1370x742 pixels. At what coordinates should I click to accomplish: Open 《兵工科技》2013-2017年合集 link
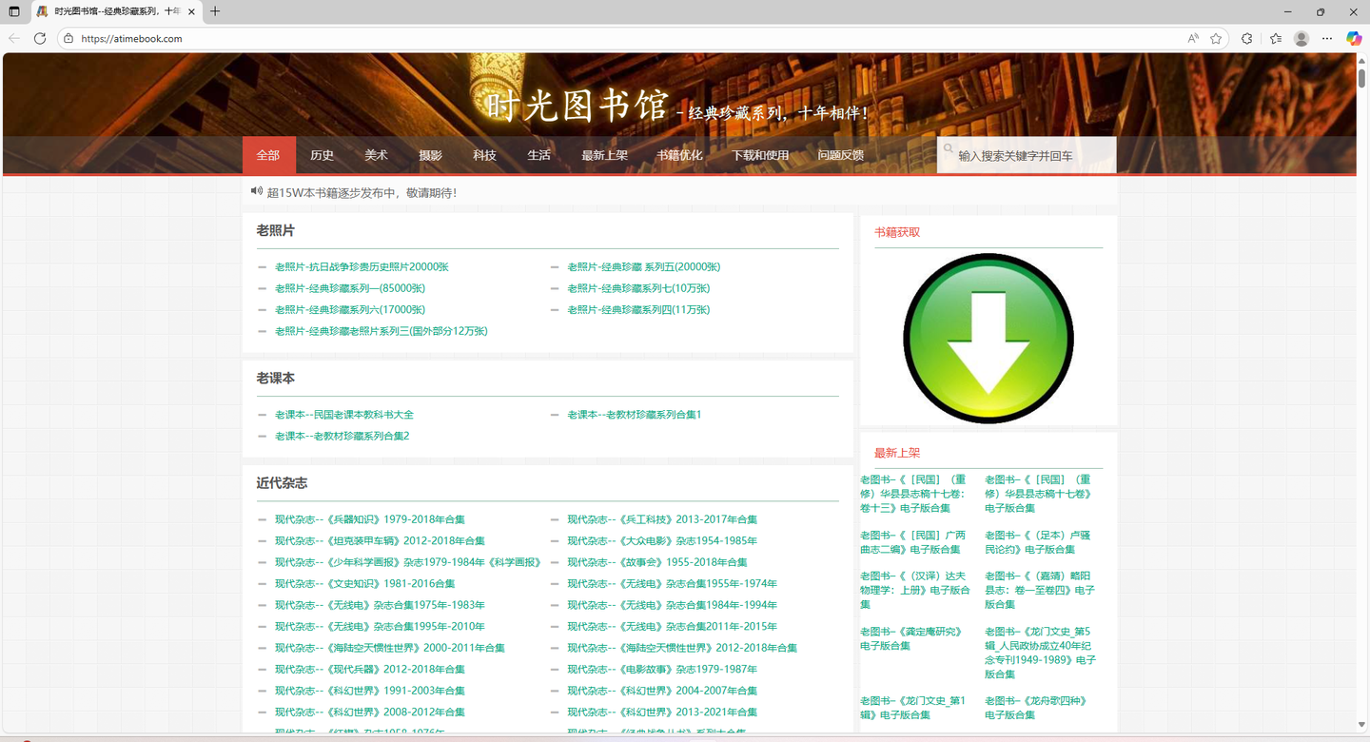pos(662,519)
